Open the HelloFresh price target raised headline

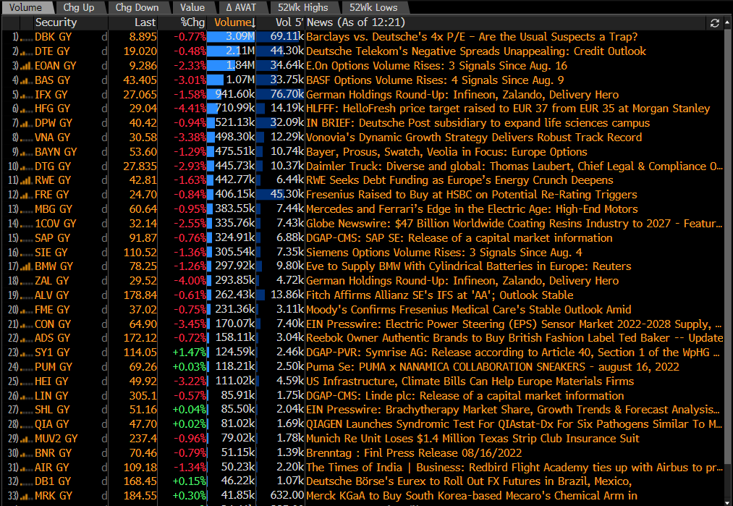coord(508,109)
